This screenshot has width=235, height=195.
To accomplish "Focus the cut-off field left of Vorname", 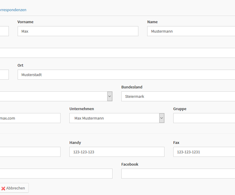I will click(x=4, y=31).
